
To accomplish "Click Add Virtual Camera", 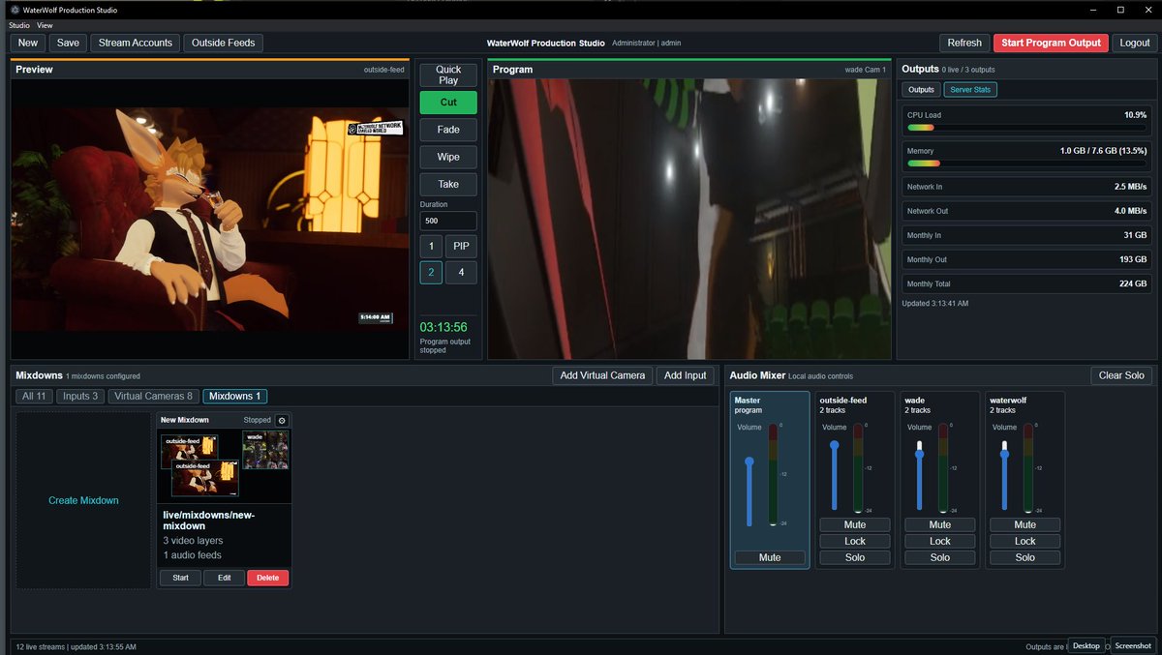I will [602, 375].
